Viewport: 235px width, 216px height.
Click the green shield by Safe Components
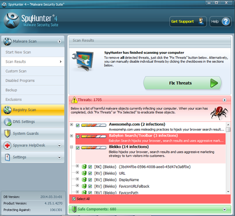coord(74,209)
